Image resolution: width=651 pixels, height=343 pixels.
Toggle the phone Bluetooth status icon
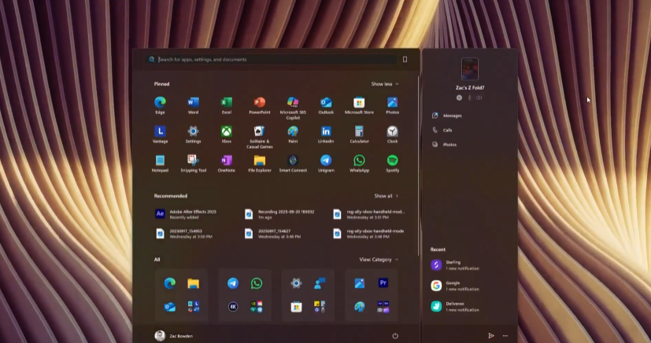coord(470,98)
